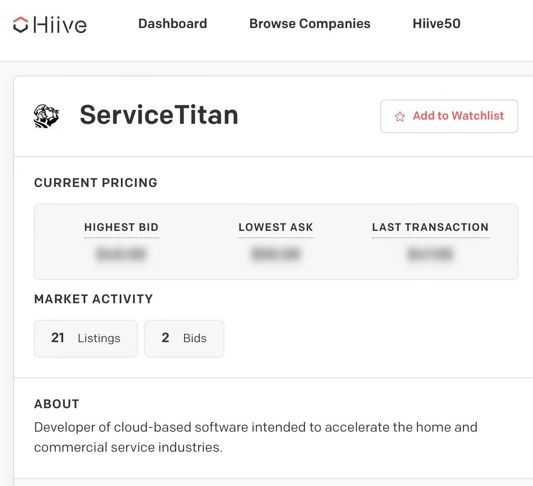Click the Current Pricing heading
This screenshot has height=486, width=533.
click(x=96, y=183)
